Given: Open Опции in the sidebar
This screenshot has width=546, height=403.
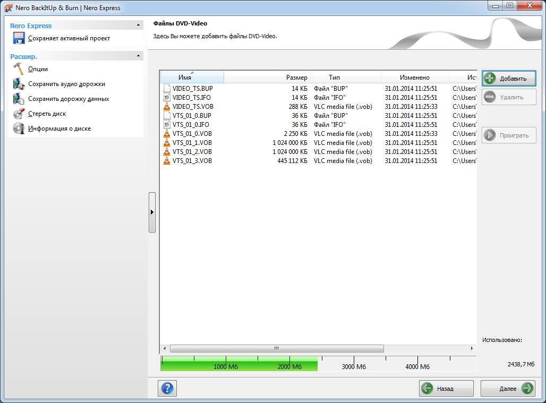Looking at the screenshot, I should (x=38, y=69).
